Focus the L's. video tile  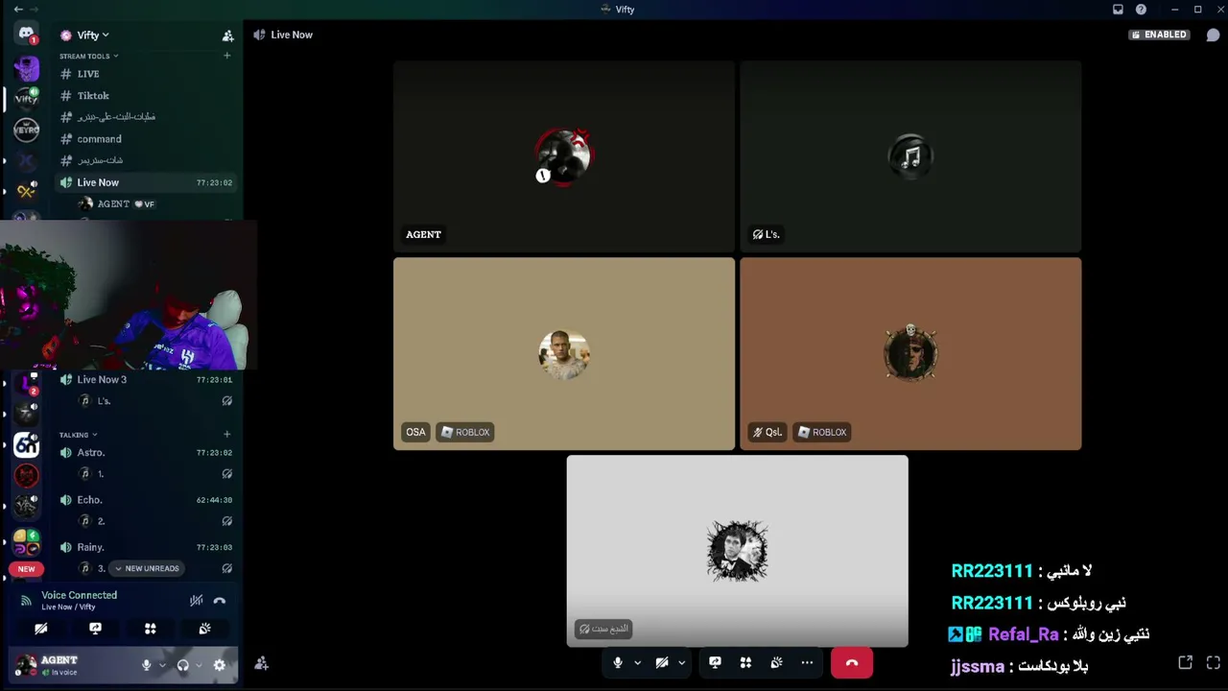pos(910,156)
